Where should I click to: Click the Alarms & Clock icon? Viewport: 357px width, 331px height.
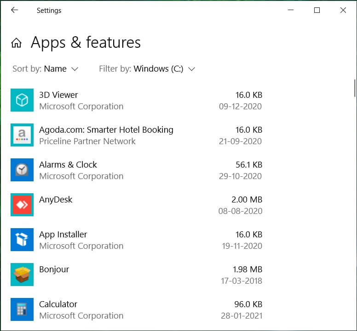click(22, 170)
